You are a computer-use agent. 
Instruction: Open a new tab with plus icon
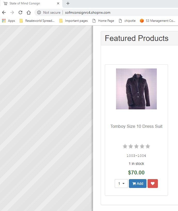click(x=68, y=3)
